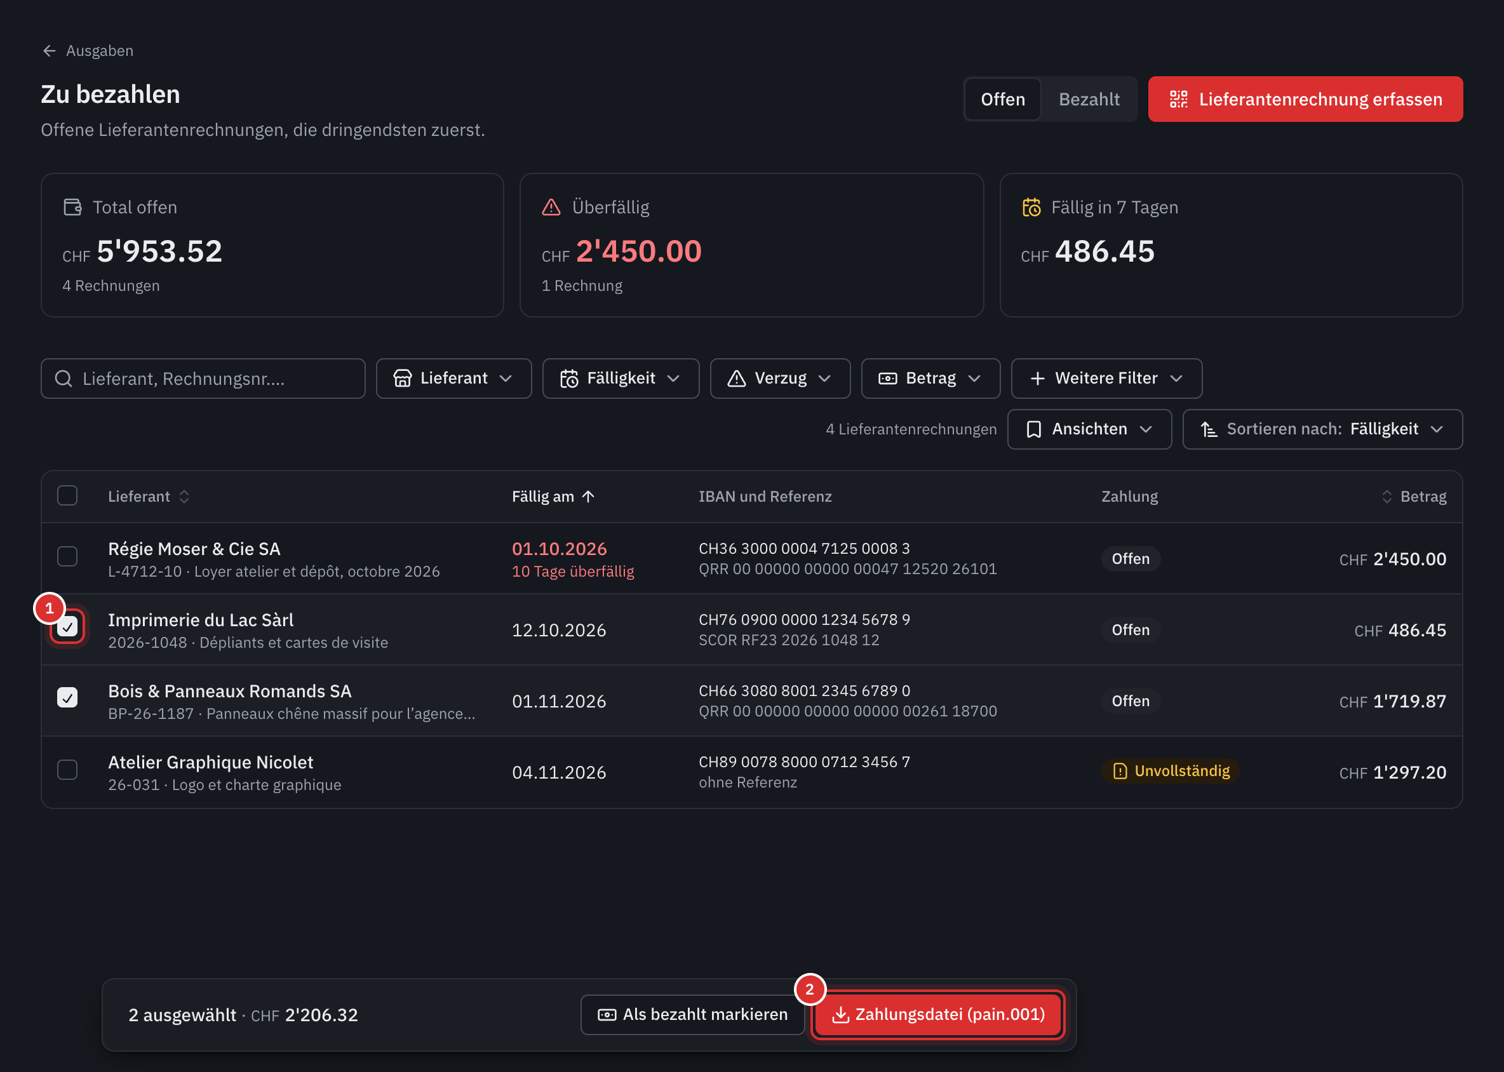Click the amount CHF 1'297.20

point(1392,772)
